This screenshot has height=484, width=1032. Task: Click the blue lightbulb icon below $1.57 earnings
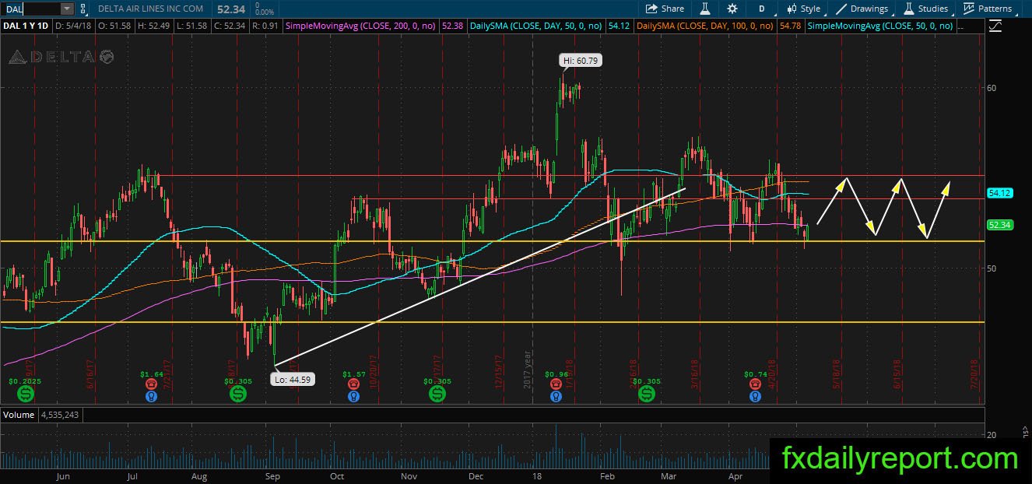pos(354,396)
